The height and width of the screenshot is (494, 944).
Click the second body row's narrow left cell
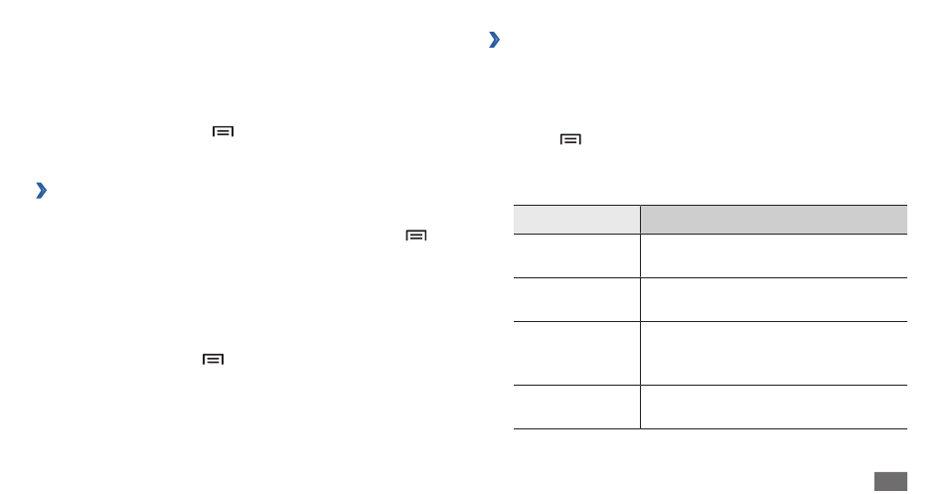(x=576, y=299)
